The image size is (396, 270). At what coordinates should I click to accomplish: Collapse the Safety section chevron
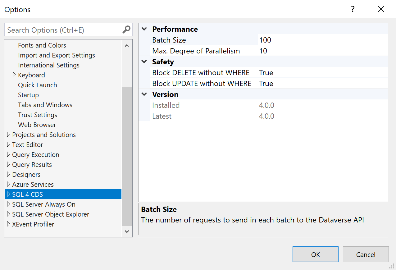(144, 62)
